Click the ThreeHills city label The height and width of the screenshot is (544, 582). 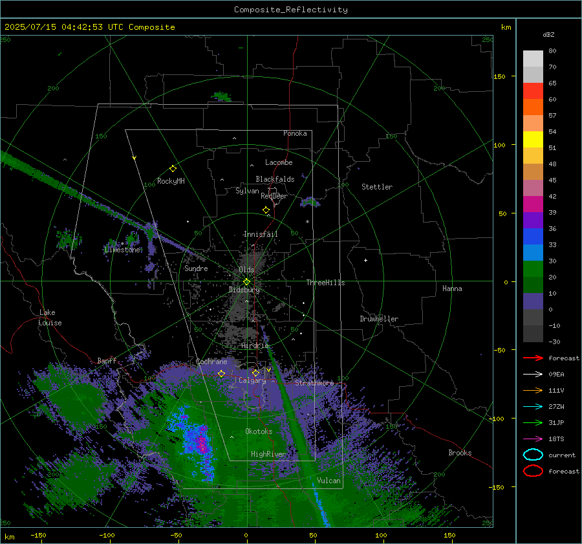pyautogui.click(x=325, y=283)
